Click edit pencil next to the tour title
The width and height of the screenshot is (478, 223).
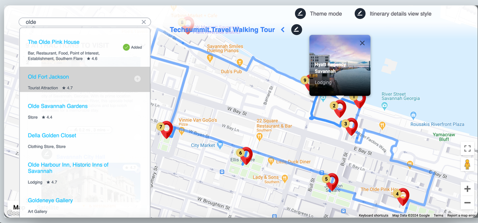click(296, 29)
